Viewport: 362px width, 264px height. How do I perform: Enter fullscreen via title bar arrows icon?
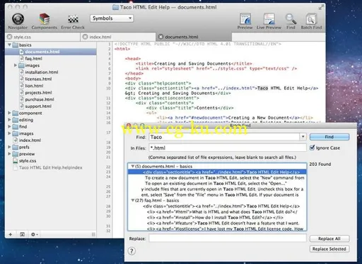(x=321, y=7)
